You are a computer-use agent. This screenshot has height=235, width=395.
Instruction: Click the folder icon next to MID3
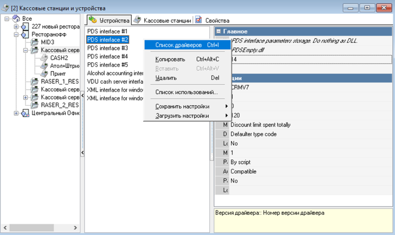35,42
